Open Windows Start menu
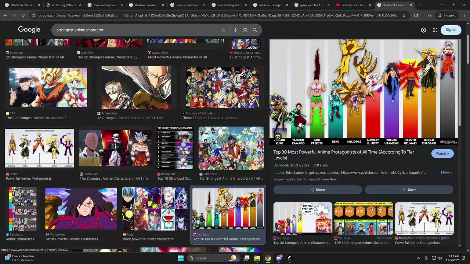This screenshot has height=264, width=470. [181, 258]
